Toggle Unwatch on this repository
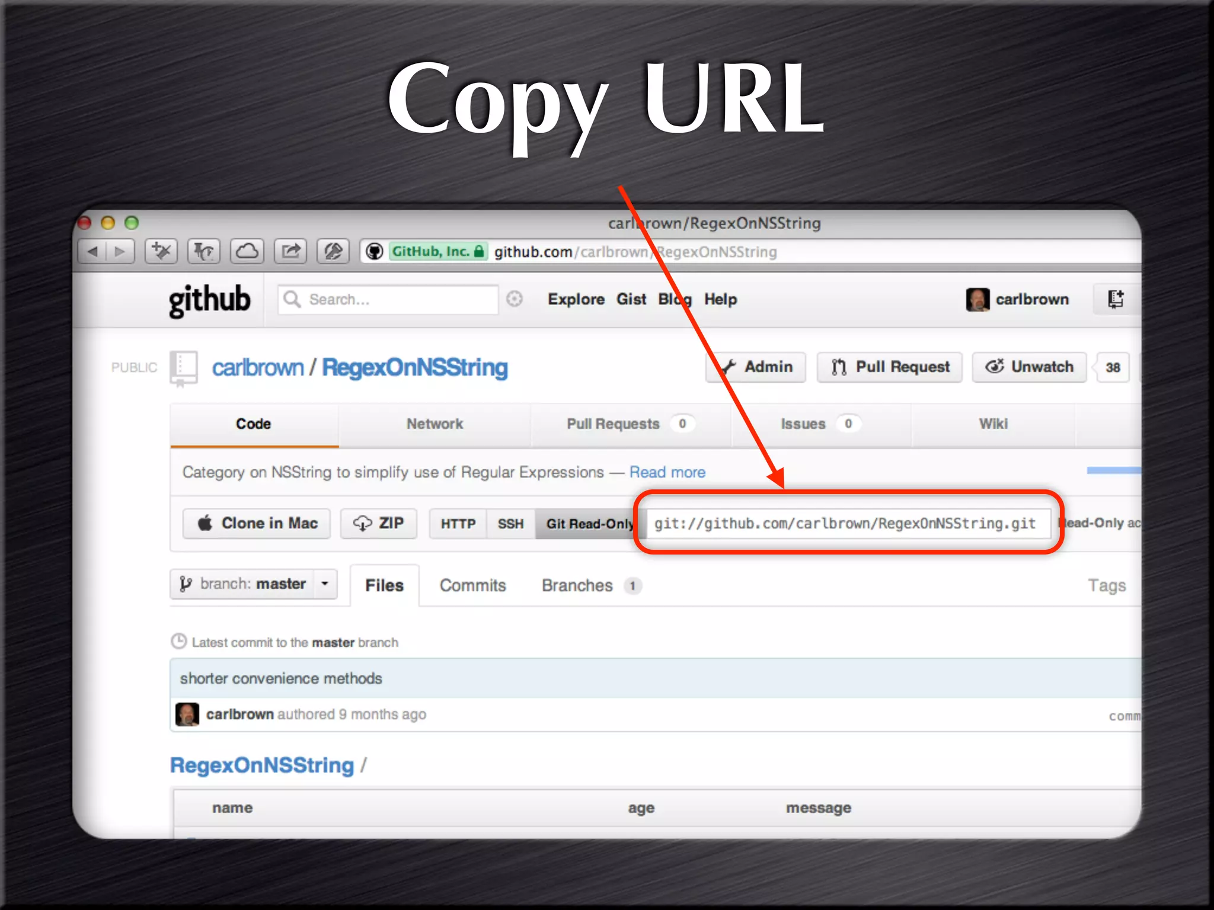The height and width of the screenshot is (910, 1214). pyautogui.click(x=1030, y=367)
